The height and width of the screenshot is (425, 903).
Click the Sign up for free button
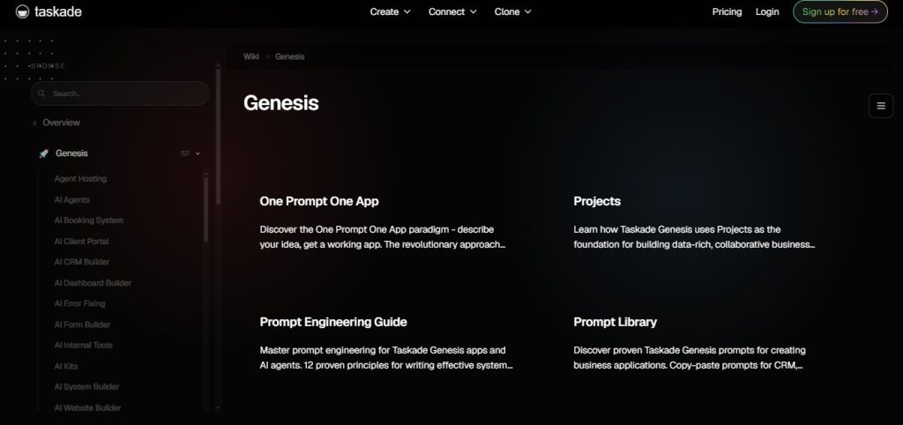pos(840,11)
